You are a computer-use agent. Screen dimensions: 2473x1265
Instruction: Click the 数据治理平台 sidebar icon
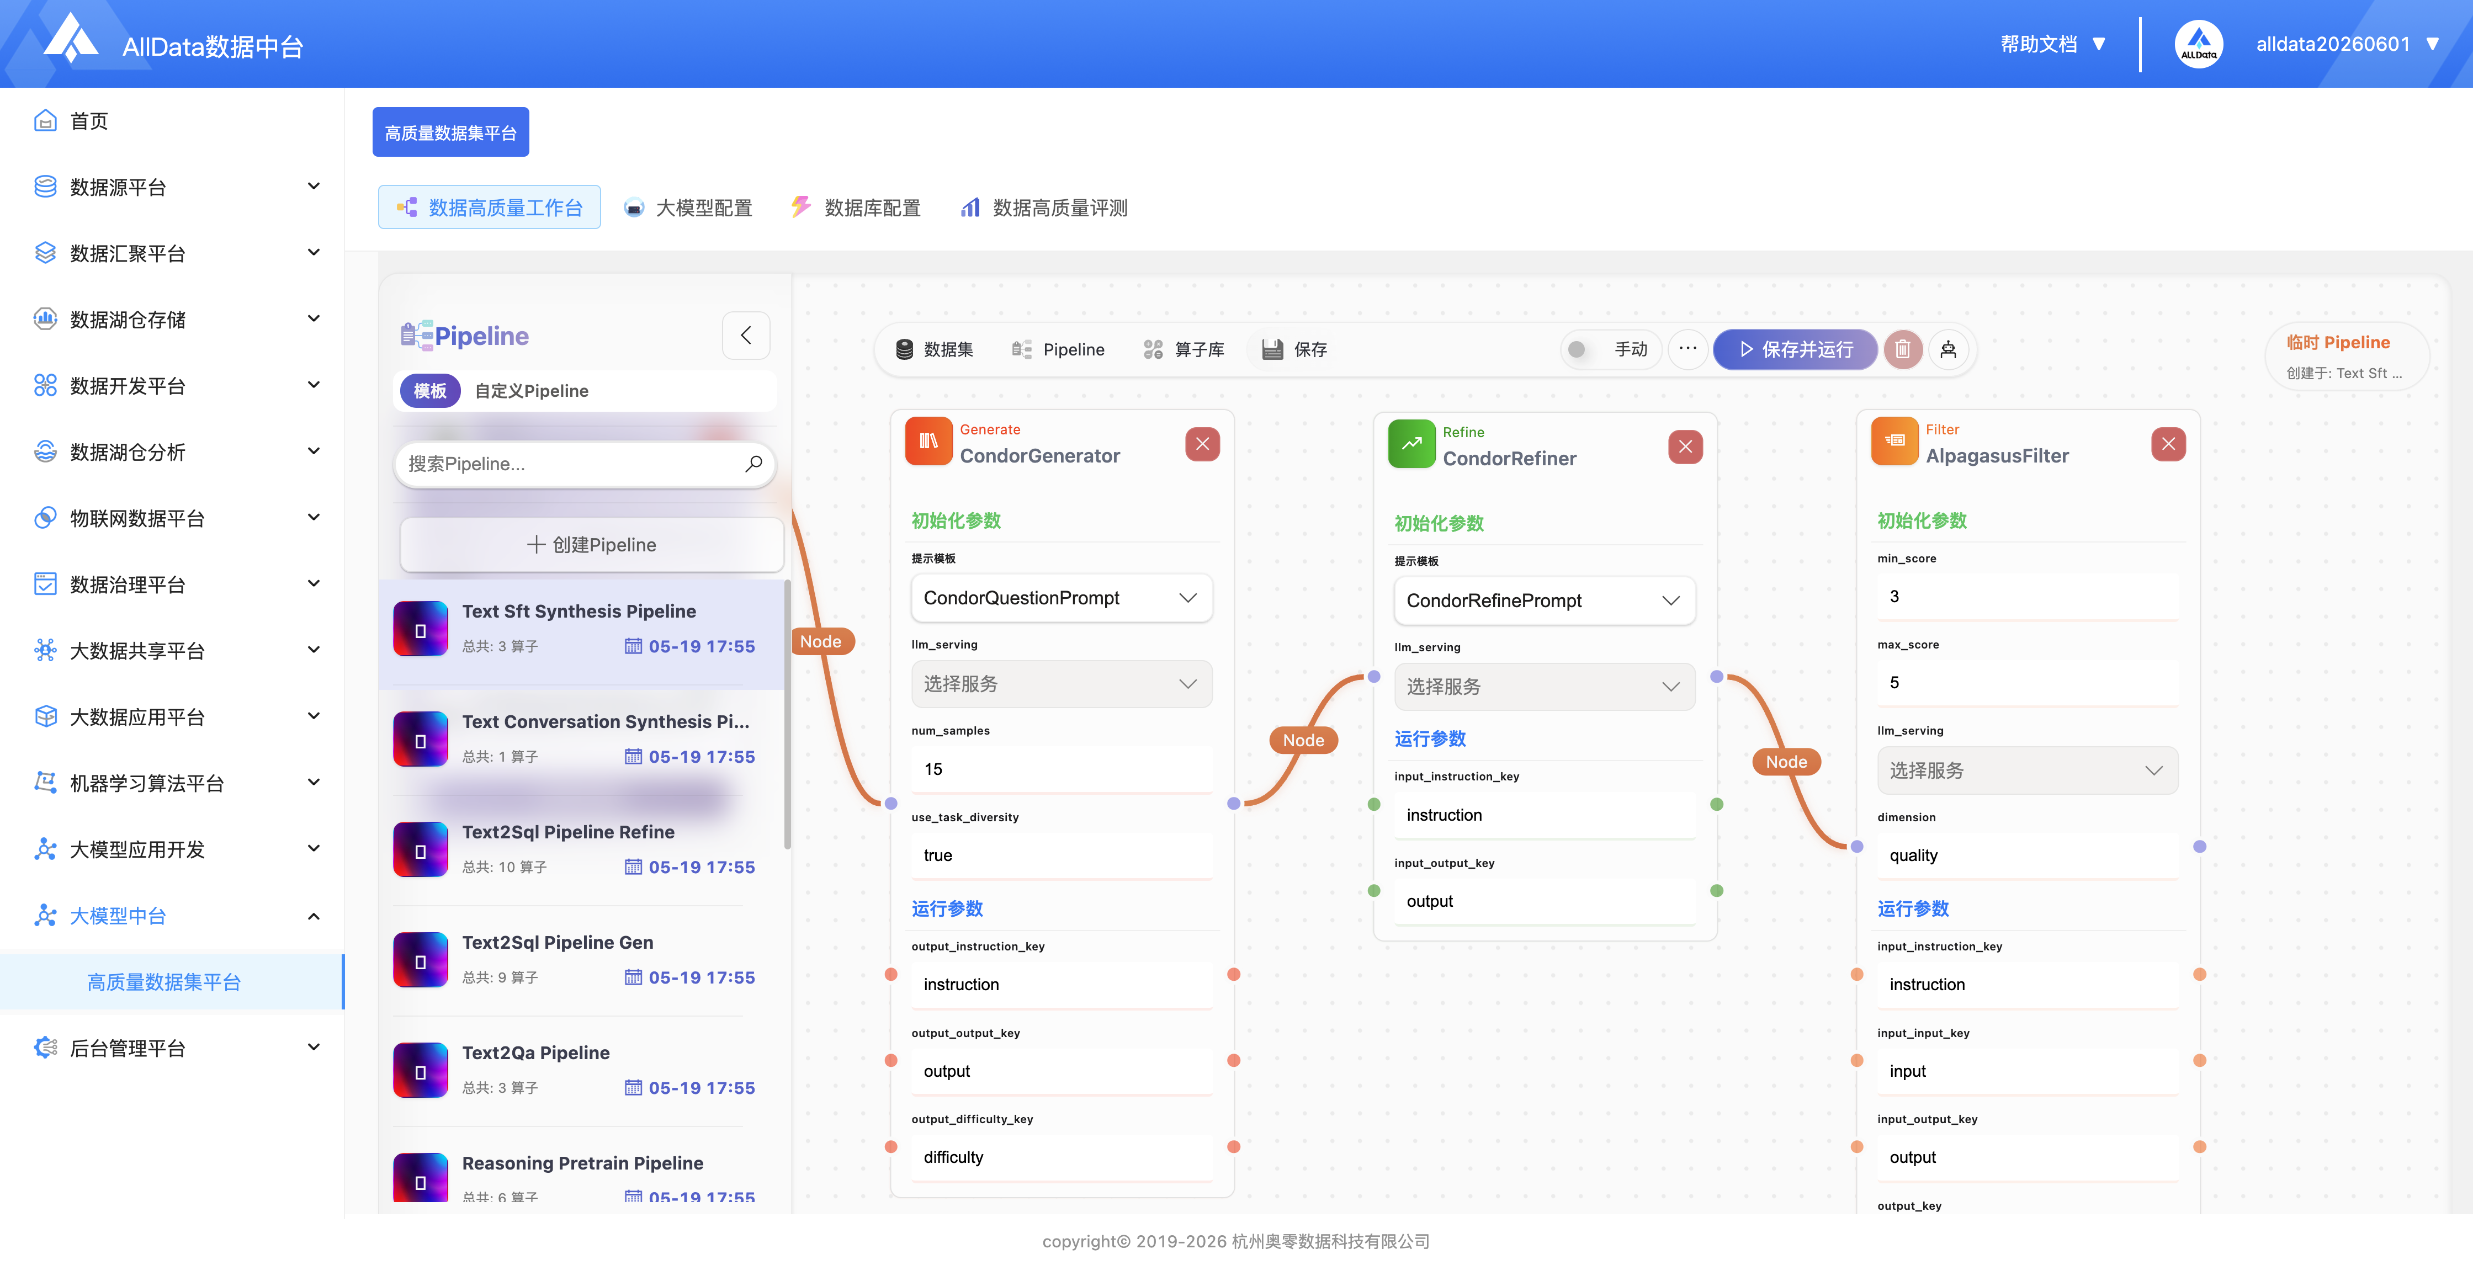click(x=45, y=584)
